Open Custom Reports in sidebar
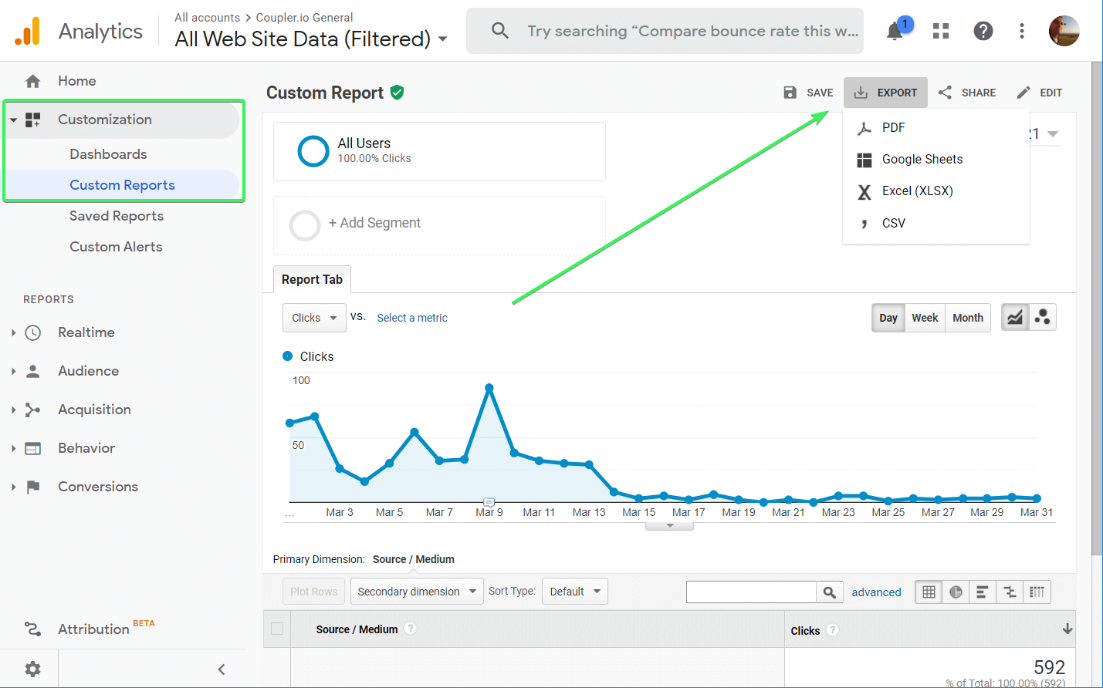This screenshot has width=1103, height=688. pos(122,185)
